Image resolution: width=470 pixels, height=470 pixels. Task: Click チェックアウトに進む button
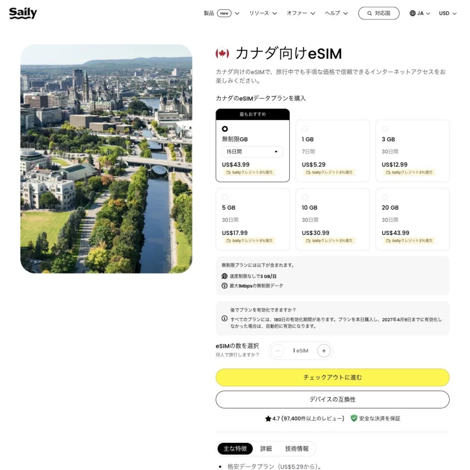332,377
